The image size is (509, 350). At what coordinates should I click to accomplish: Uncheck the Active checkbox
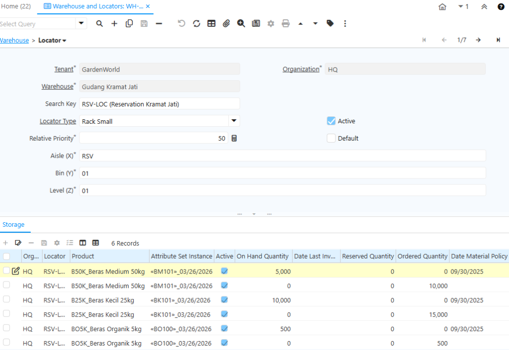331,121
